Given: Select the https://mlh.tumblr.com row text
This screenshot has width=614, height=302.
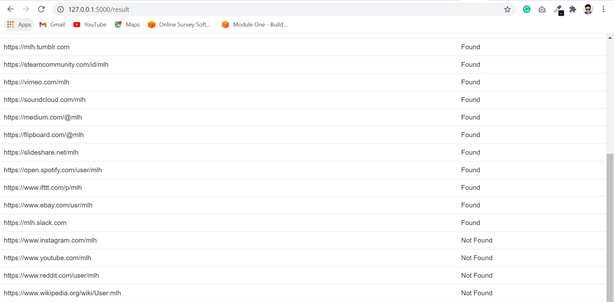Looking at the screenshot, I should (37, 47).
